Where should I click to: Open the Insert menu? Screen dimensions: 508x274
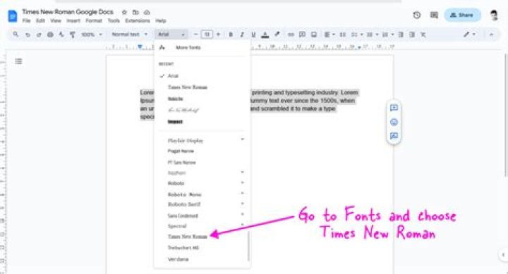tap(73, 20)
